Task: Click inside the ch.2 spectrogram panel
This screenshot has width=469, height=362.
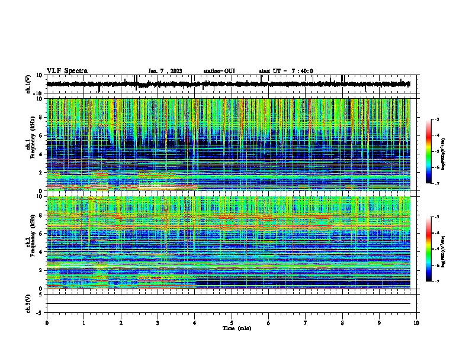Action: (x=229, y=243)
